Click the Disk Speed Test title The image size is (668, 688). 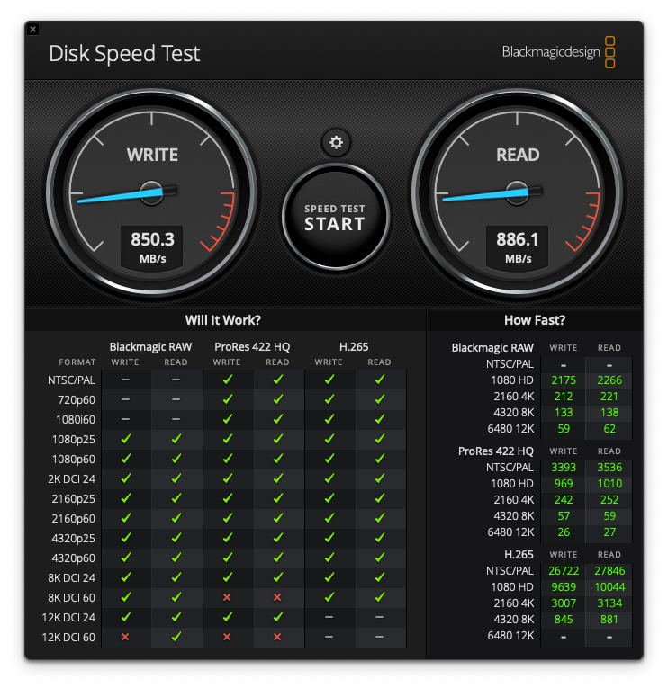pyautogui.click(x=124, y=54)
